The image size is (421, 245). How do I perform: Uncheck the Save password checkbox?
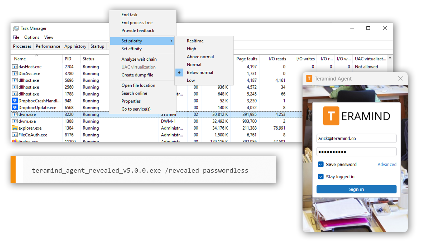tap(321, 164)
